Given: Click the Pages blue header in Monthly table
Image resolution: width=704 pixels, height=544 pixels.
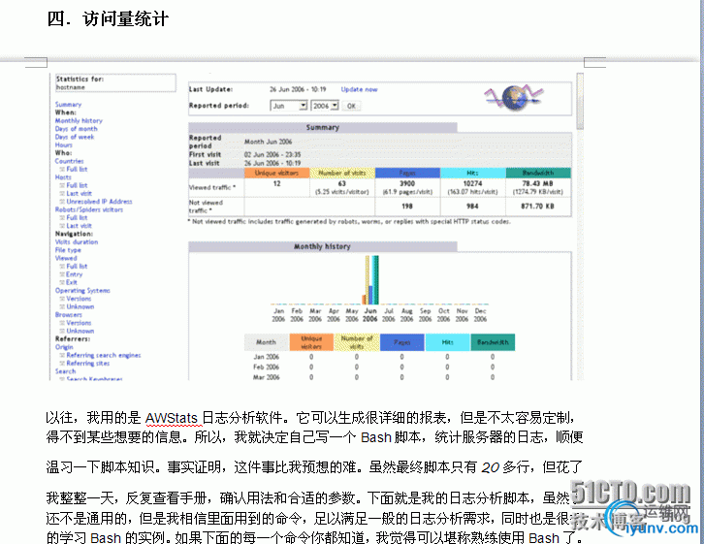Looking at the screenshot, I should tap(401, 342).
